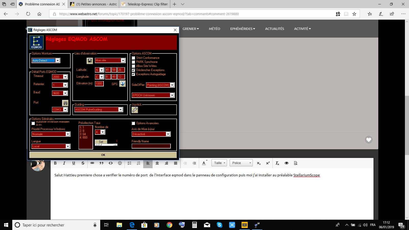Open the ACTUALITÉS menu item

pos(275,29)
